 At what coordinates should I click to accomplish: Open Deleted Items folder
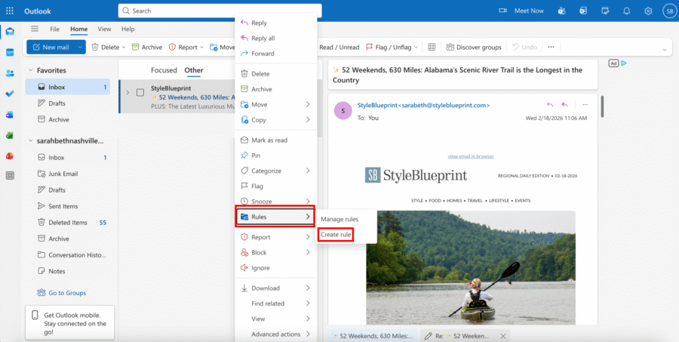(x=68, y=223)
